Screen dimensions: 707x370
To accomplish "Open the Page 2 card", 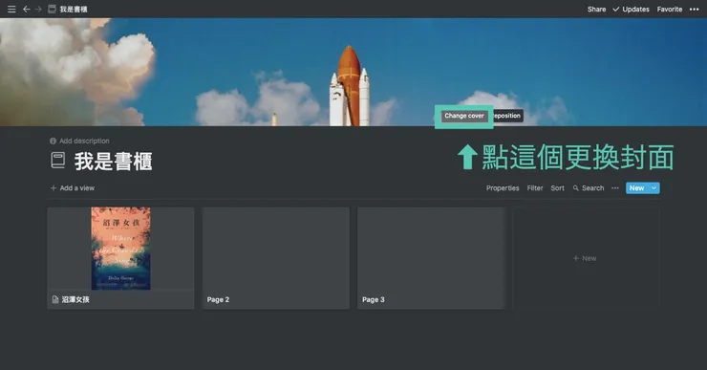I will [x=275, y=258].
